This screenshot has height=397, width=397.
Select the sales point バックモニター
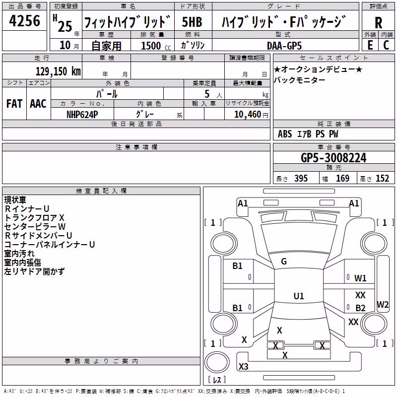tap(300, 80)
